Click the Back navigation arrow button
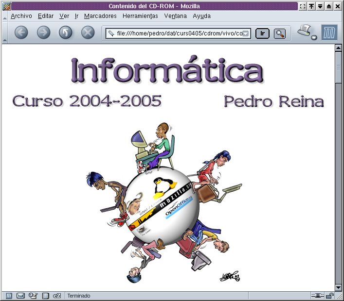The height and width of the screenshot is (301, 344). coord(21,33)
